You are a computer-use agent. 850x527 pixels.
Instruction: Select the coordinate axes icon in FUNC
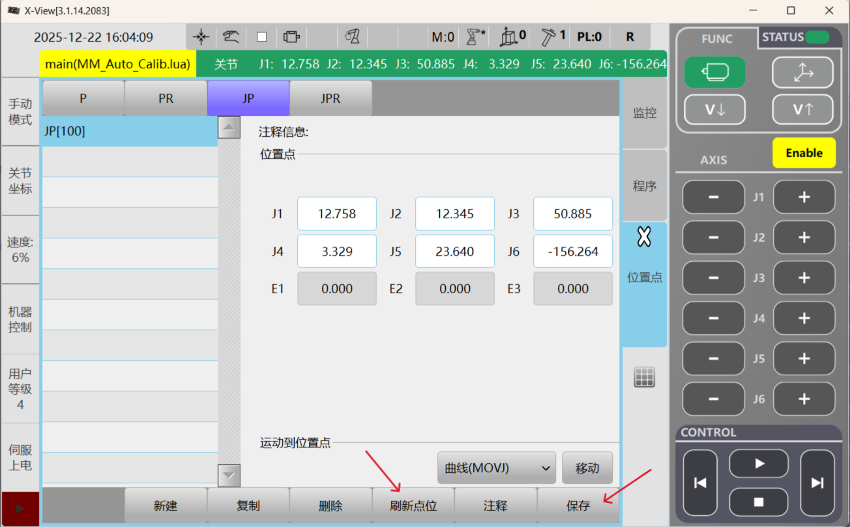coord(802,72)
